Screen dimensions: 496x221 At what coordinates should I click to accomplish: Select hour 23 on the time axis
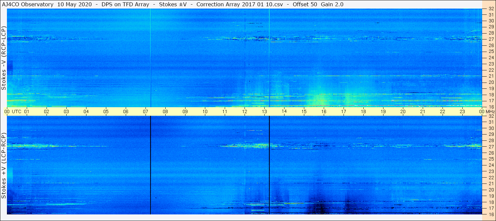(x=462, y=111)
